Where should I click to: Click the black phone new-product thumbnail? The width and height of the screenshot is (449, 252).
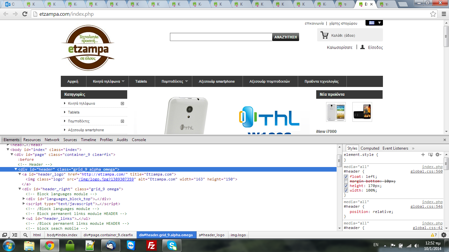362,112
